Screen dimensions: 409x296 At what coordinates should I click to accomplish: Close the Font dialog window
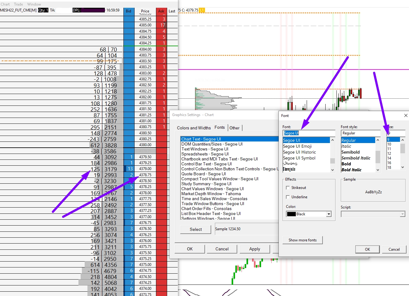point(406,115)
